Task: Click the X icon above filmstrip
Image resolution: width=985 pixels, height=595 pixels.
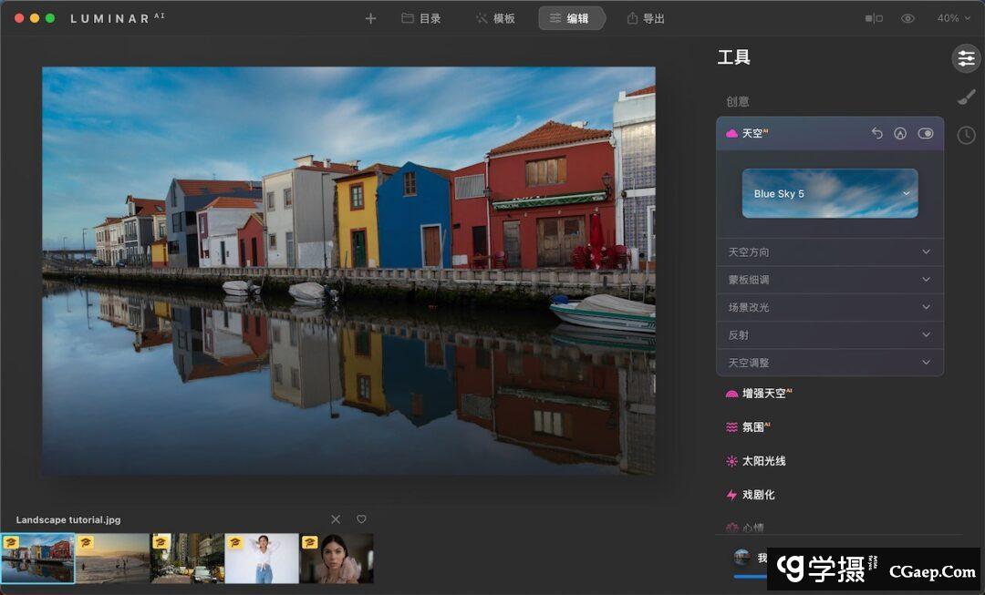Action: (x=336, y=519)
